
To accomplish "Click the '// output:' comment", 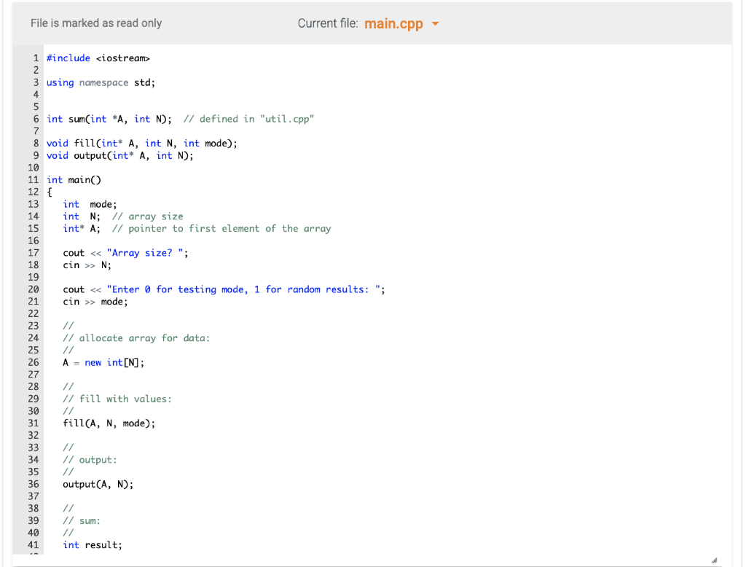I will [x=90, y=460].
